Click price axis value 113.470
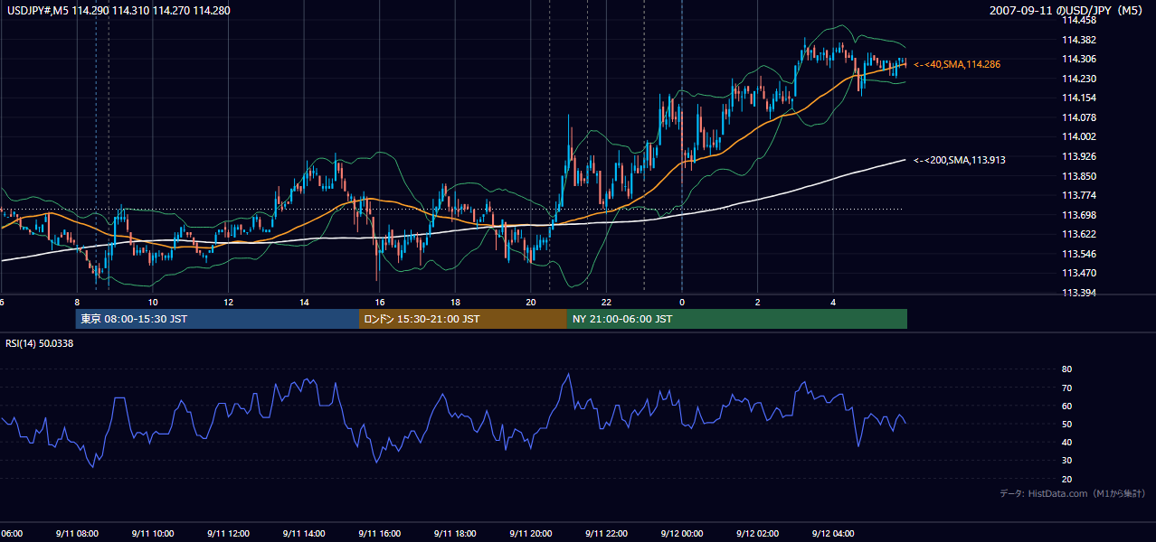Image resolution: width=1156 pixels, height=542 pixels. [x=1078, y=273]
